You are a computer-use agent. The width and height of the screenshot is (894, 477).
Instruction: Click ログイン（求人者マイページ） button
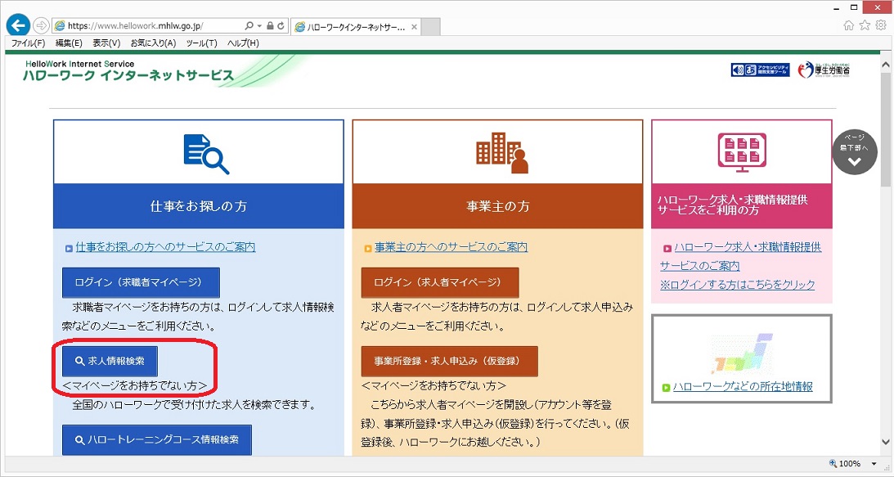[440, 282]
